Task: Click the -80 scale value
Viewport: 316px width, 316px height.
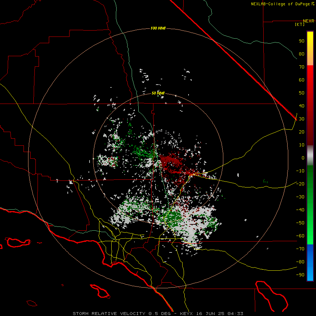Action: pos(300,262)
